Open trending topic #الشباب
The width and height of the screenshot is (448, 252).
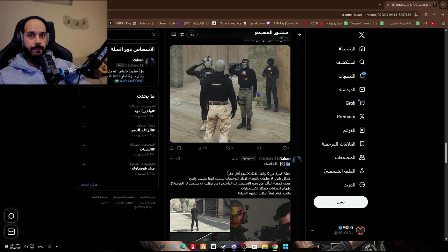point(147,149)
